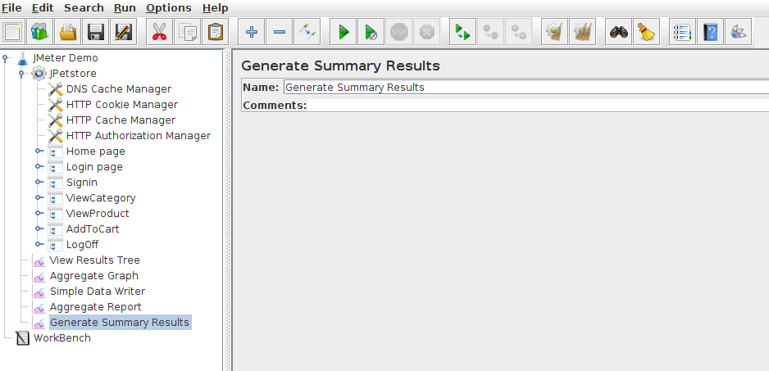This screenshot has height=371, width=769.
Task: Select the View Results Tree listener
Action: [x=94, y=260]
